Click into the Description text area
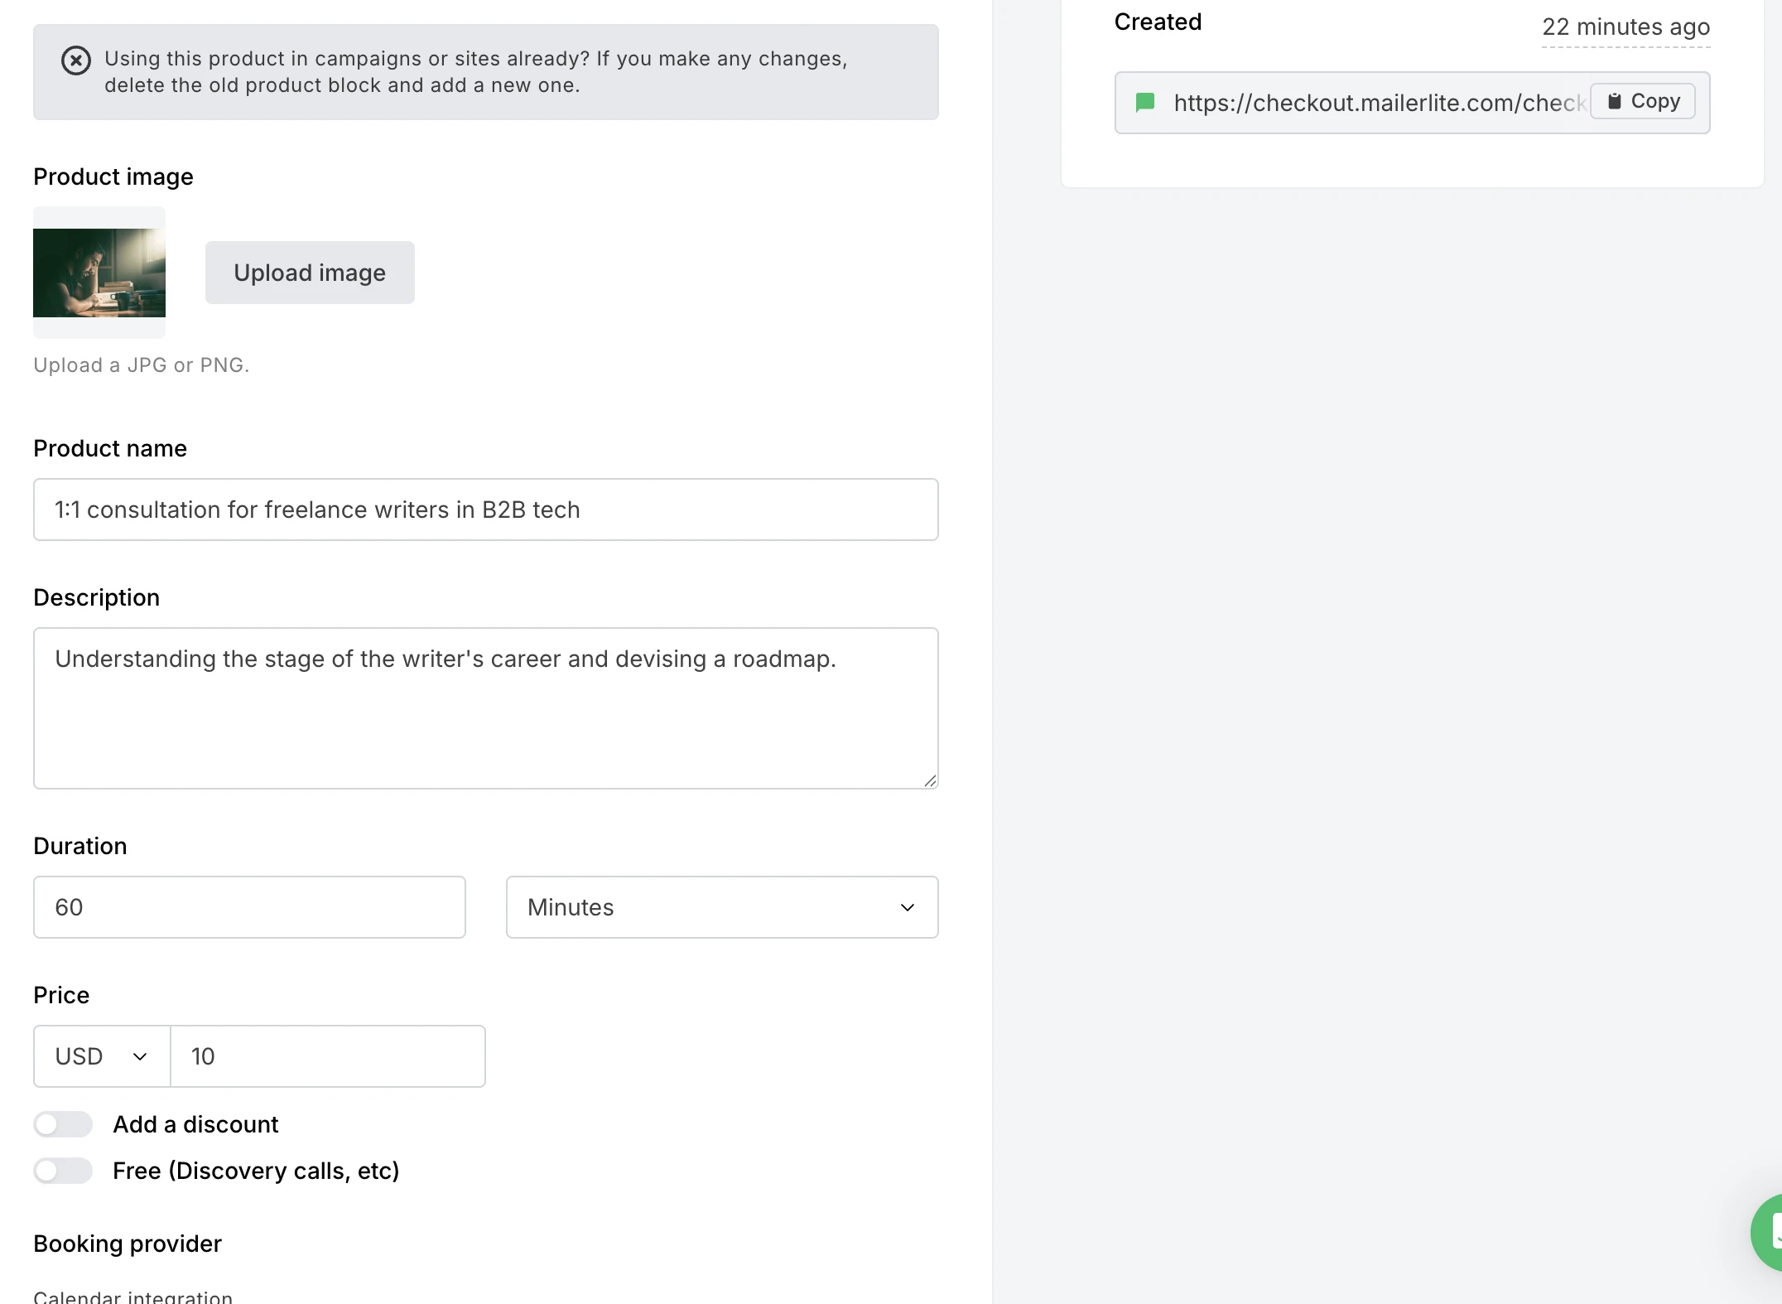This screenshot has width=1782, height=1304. click(486, 708)
